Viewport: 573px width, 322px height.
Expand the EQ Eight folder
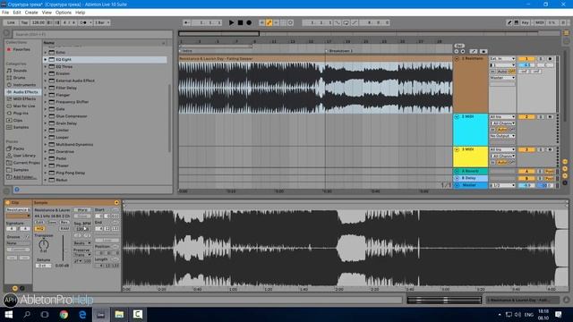(x=46, y=59)
